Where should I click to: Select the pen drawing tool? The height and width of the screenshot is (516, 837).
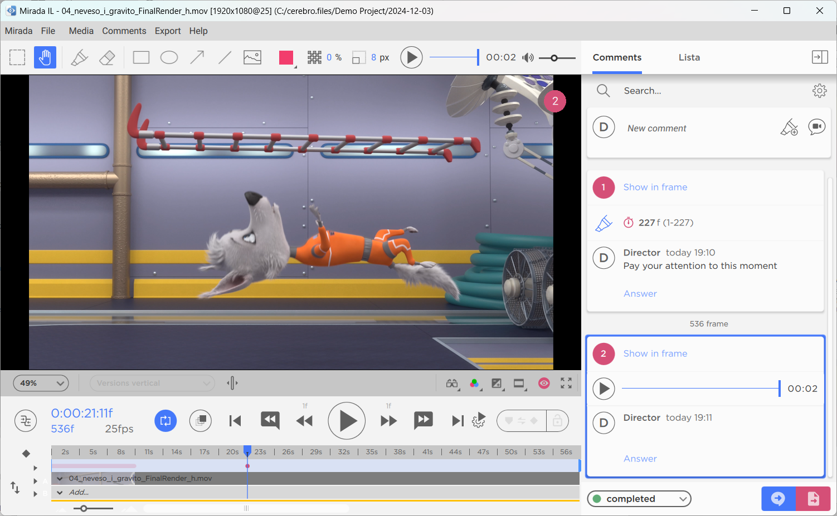coord(80,57)
